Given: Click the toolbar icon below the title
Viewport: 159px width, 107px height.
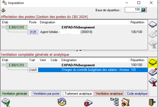Looking at the screenshot, I should (x=3, y=10).
